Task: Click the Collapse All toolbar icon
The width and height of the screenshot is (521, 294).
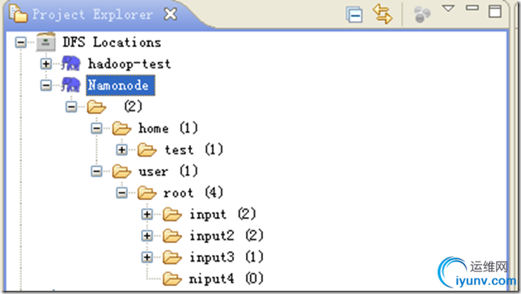Action: click(354, 15)
